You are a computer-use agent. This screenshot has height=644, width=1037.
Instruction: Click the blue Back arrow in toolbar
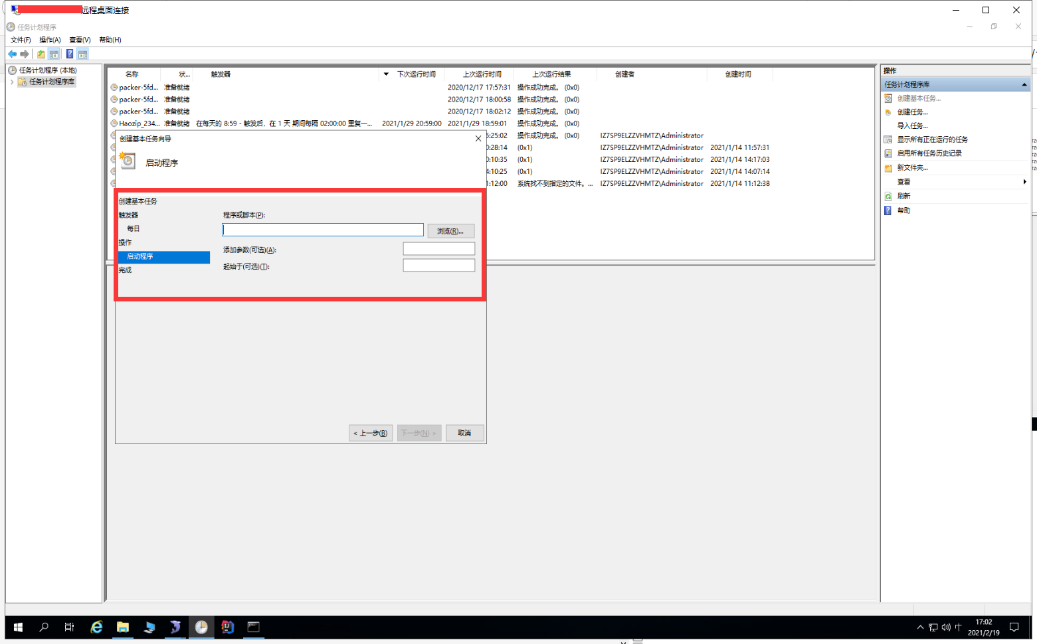coord(12,54)
